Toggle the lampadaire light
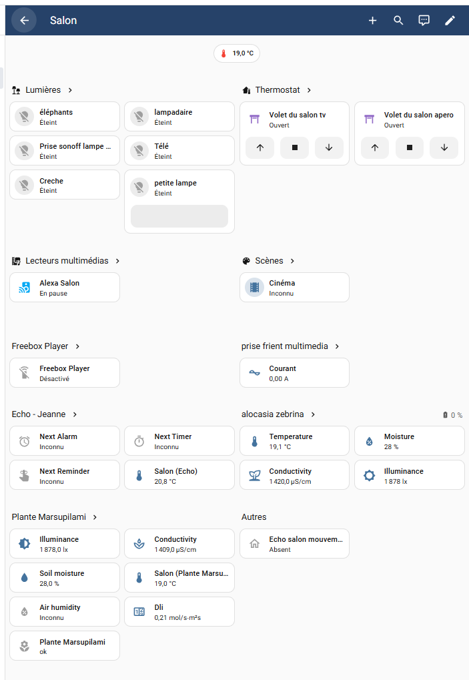Screen dimensions: 469x680 click(139, 117)
